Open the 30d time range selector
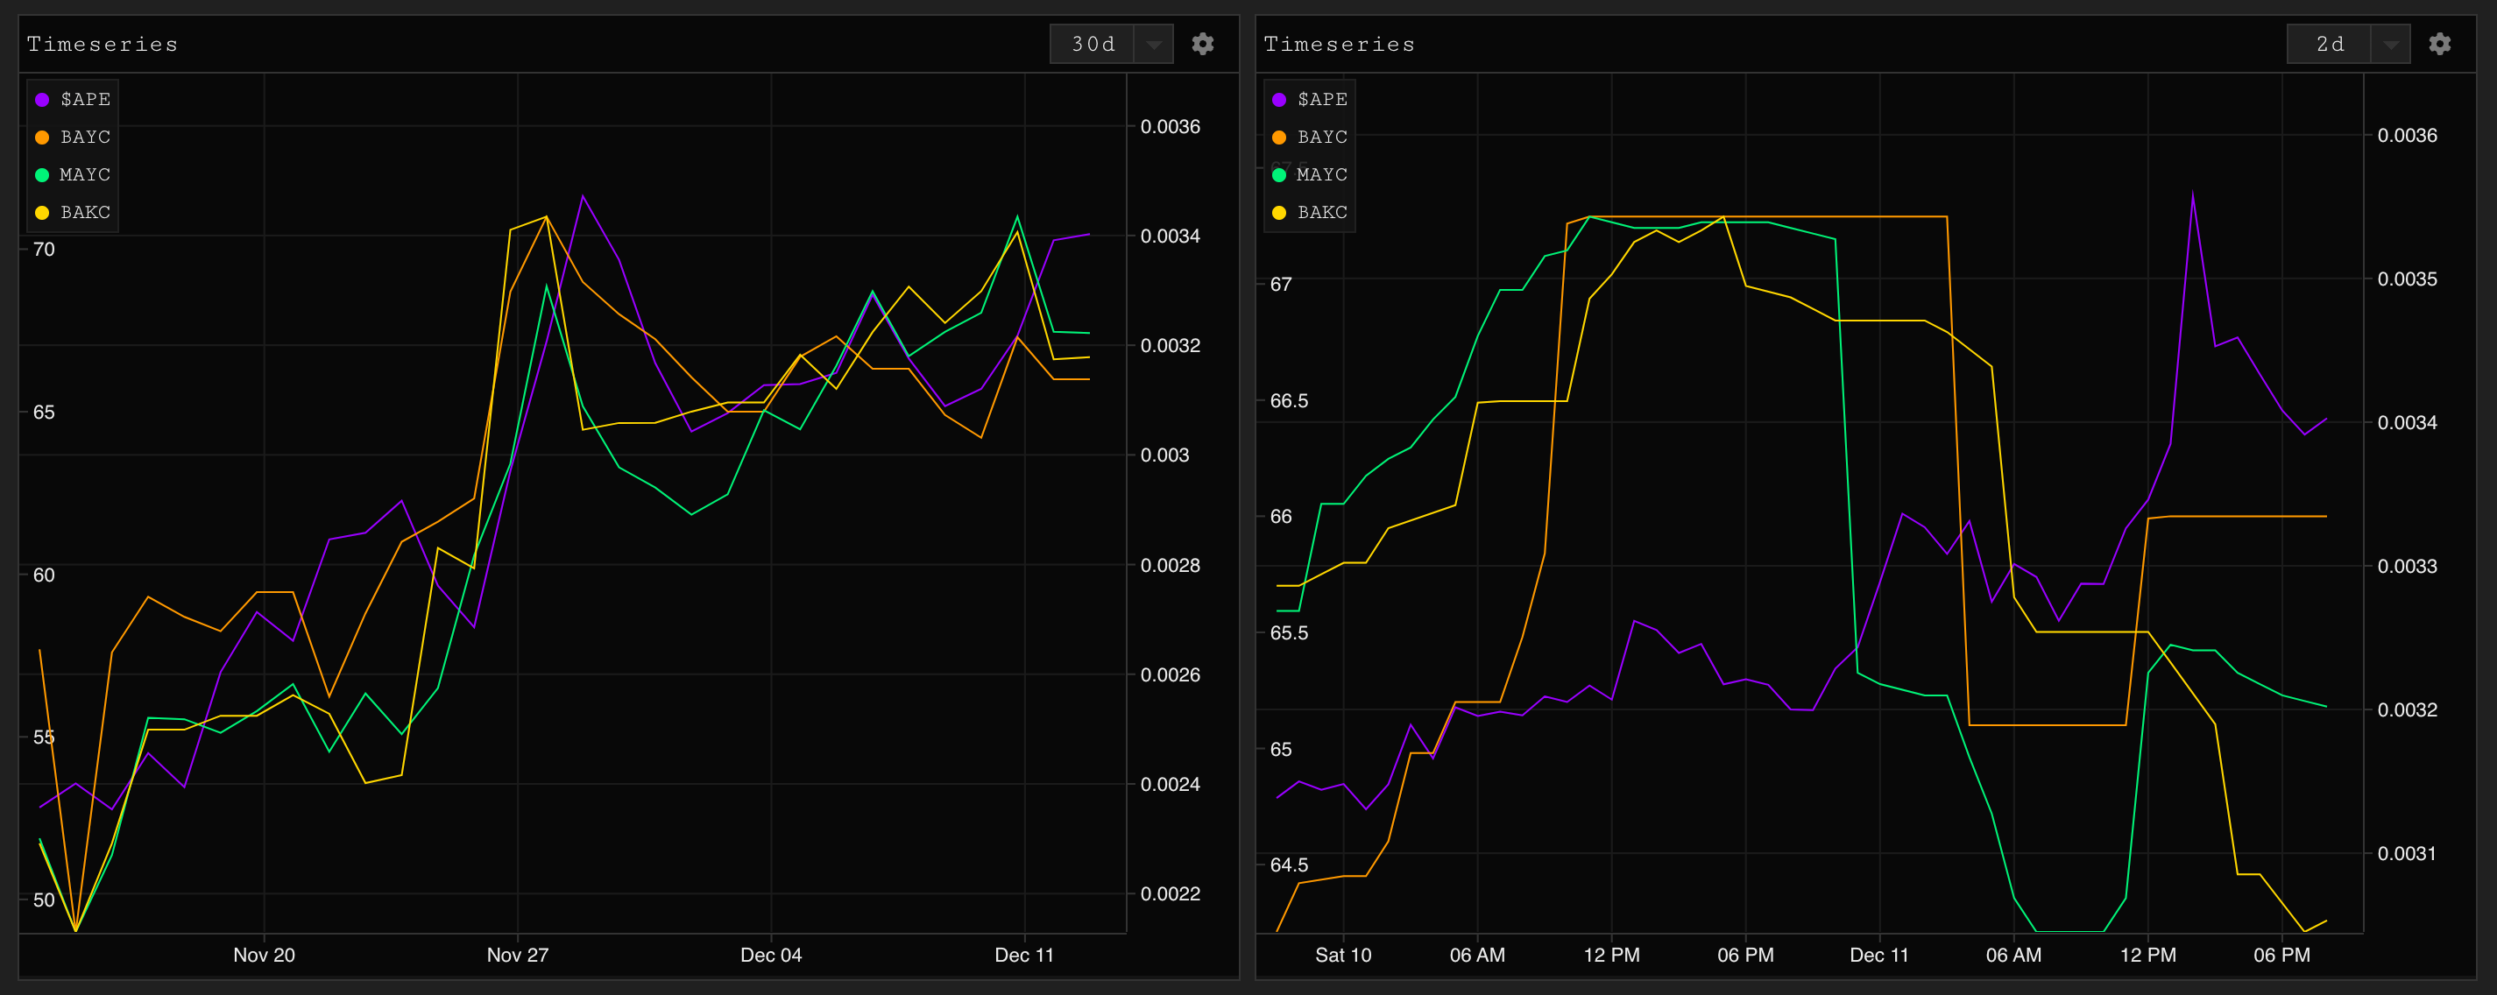 pos(1093,45)
